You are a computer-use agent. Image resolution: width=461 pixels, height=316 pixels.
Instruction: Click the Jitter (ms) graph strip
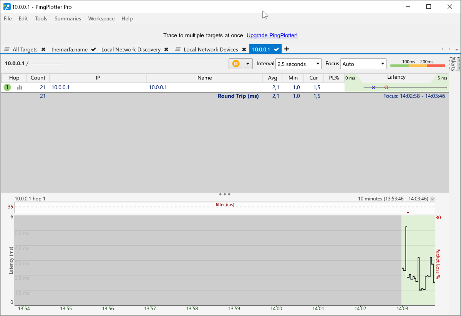(x=225, y=207)
